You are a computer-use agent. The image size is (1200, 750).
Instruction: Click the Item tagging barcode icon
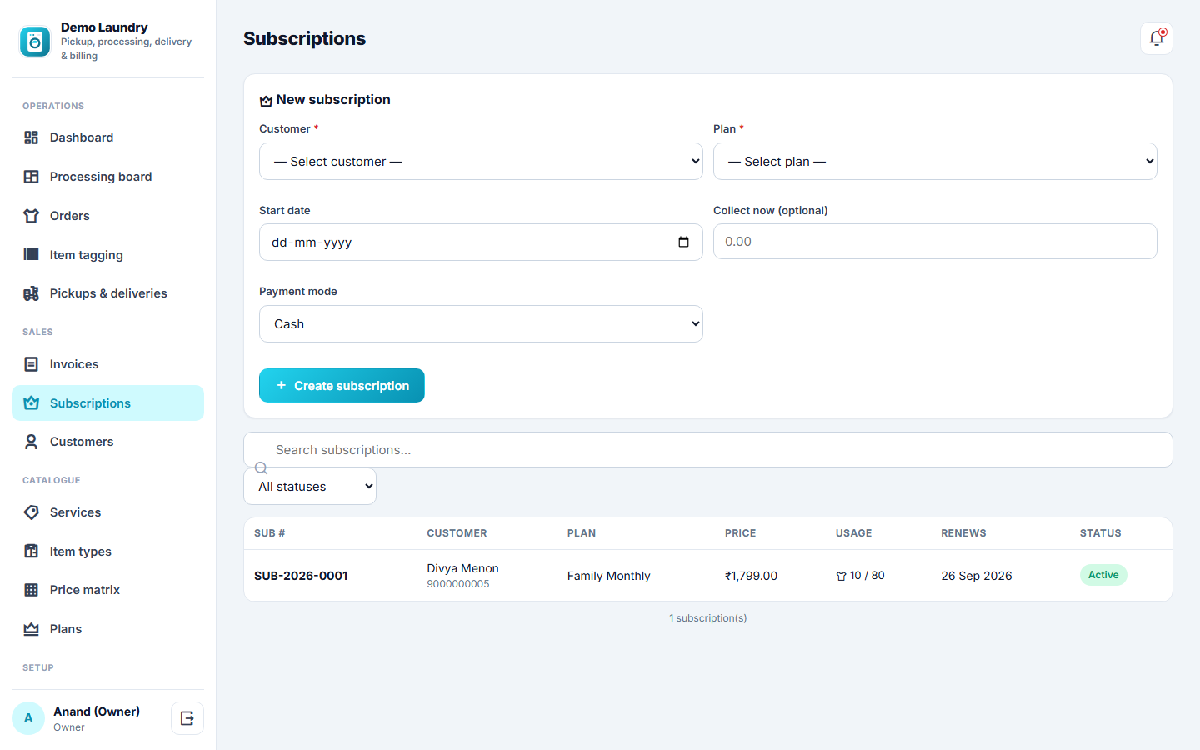pos(32,255)
